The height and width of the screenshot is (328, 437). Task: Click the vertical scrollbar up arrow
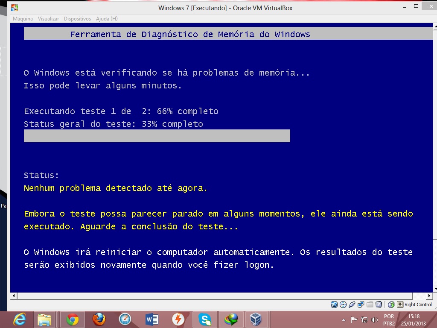click(x=435, y=26)
